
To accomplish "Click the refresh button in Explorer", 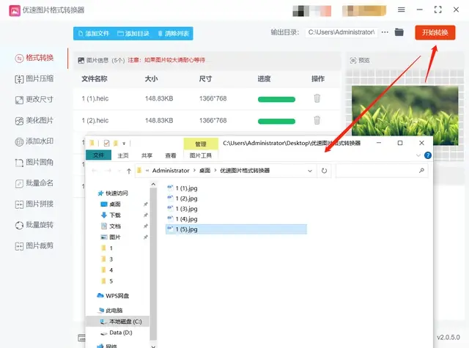I will pyautogui.click(x=324, y=171).
